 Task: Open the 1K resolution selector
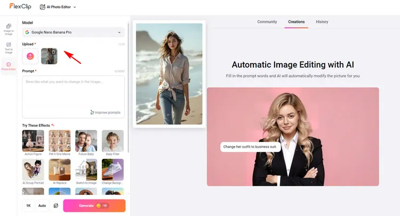[x=28, y=205]
